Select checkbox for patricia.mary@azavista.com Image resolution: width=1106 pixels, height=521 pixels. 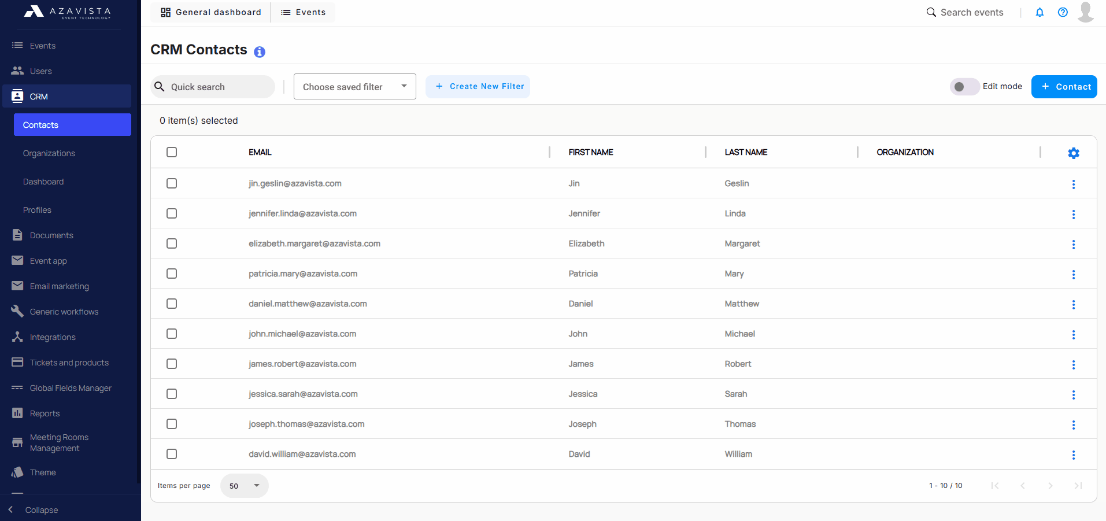[x=172, y=274]
